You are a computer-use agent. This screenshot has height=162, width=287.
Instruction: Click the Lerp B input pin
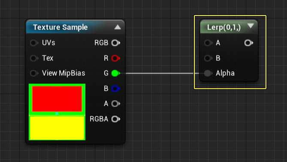[x=208, y=58]
